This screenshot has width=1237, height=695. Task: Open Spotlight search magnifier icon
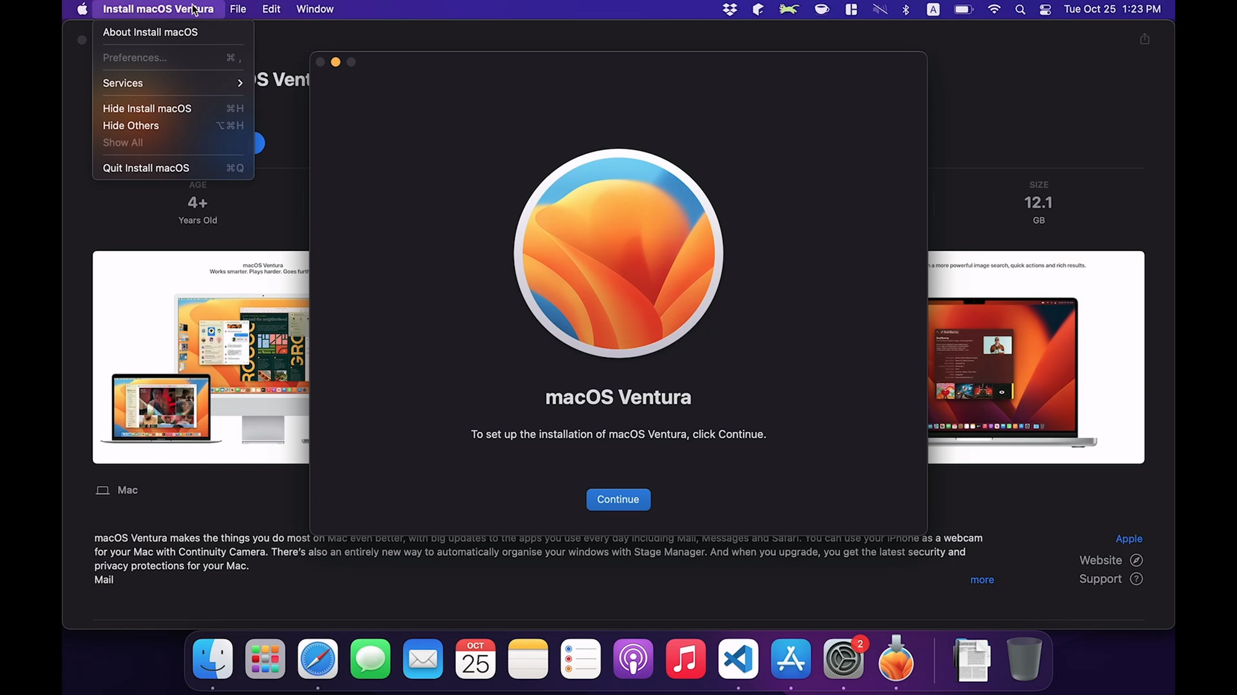[x=1020, y=9]
